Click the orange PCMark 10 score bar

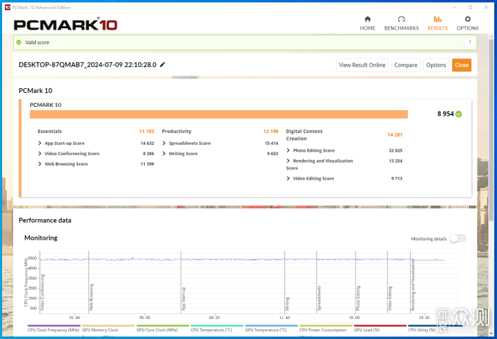tap(219, 114)
